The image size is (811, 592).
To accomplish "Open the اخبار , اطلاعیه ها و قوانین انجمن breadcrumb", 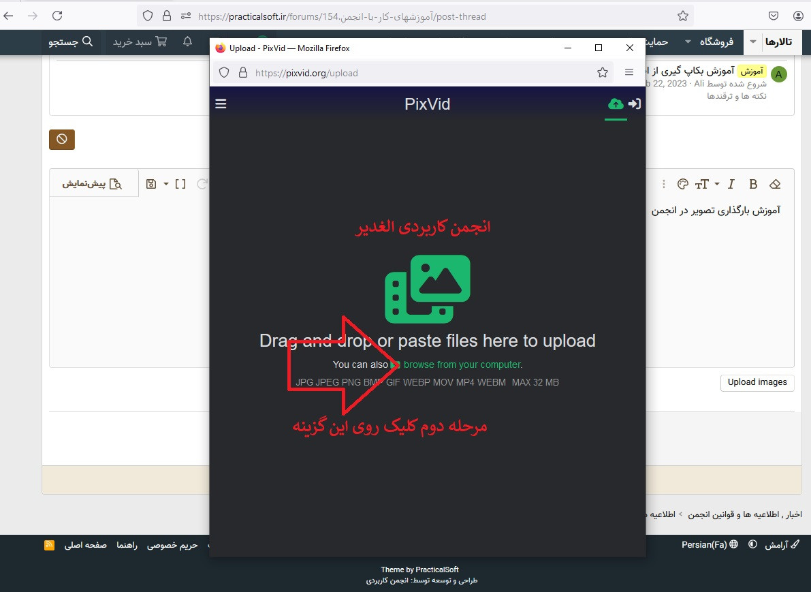I will (x=745, y=514).
